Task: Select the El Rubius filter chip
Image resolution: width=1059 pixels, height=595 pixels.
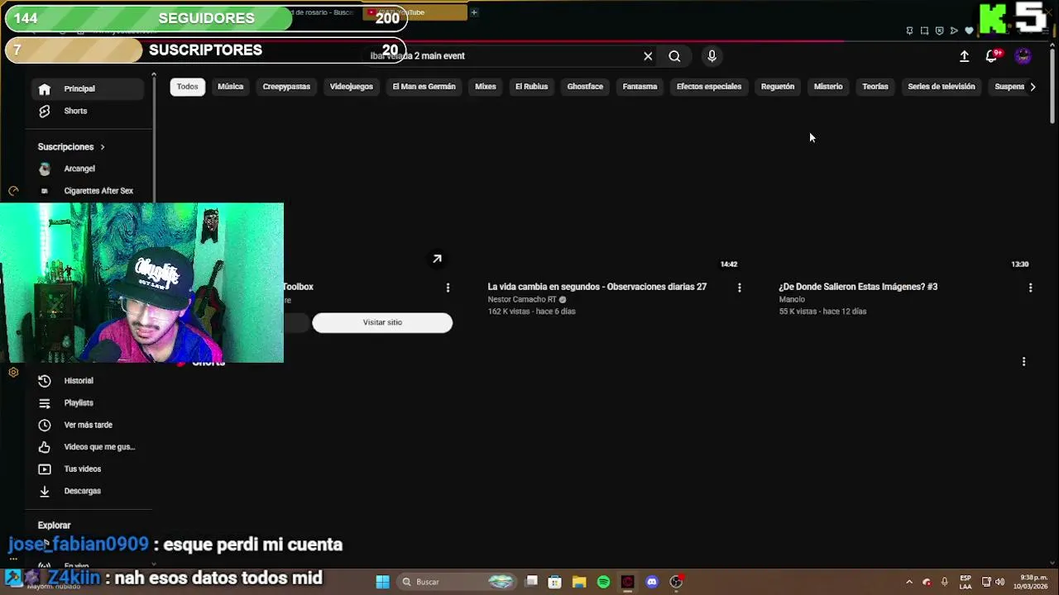Action: pos(531,87)
